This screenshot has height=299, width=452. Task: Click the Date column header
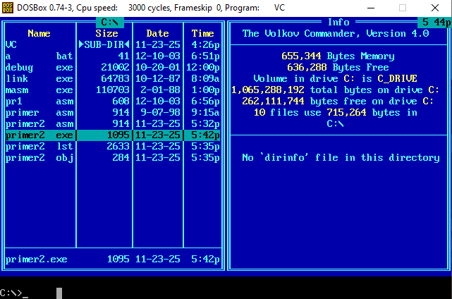pos(157,33)
